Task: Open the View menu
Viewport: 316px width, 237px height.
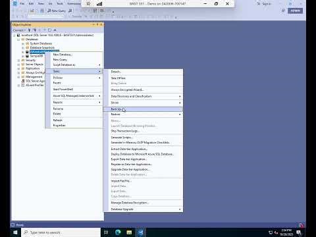Action: [x=41, y=4]
